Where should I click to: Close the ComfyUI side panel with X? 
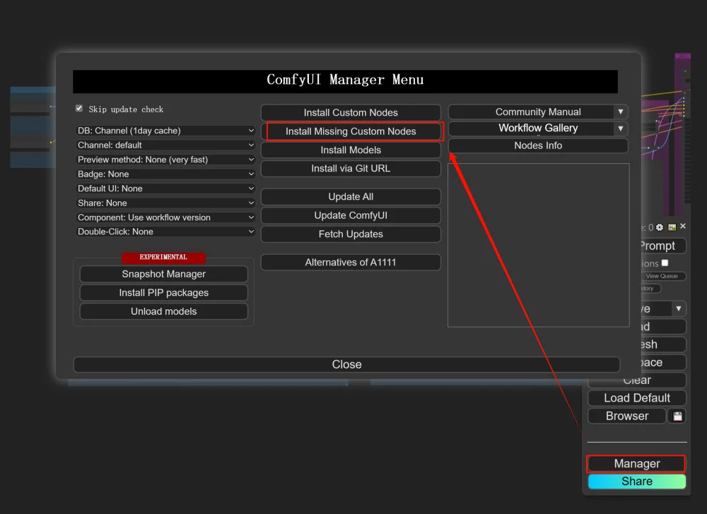tap(683, 226)
